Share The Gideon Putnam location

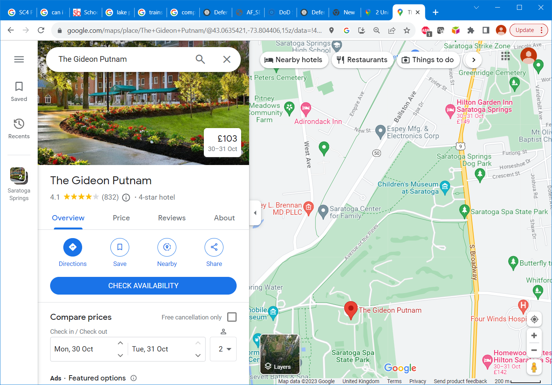pyautogui.click(x=214, y=247)
